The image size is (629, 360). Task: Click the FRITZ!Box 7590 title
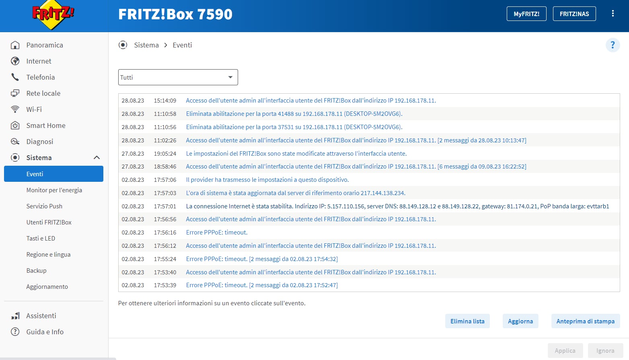(x=175, y=14)
